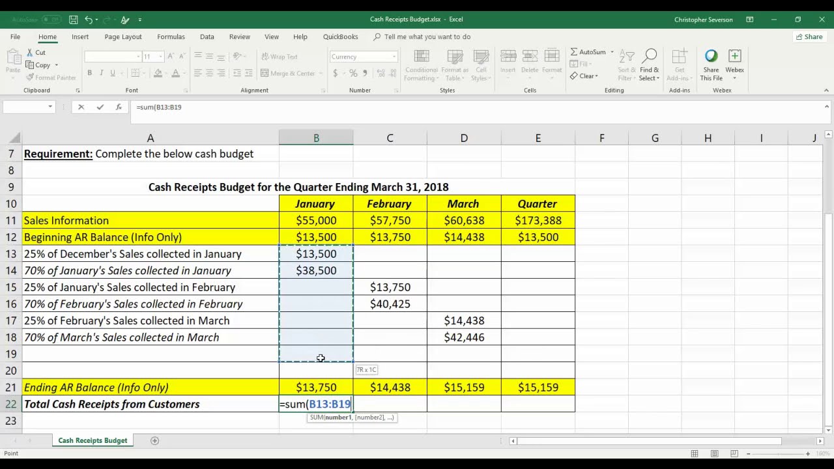Expand the AutoSum dropdown arrow
Viewport: 834px width, 469px height.
[612, 52]
